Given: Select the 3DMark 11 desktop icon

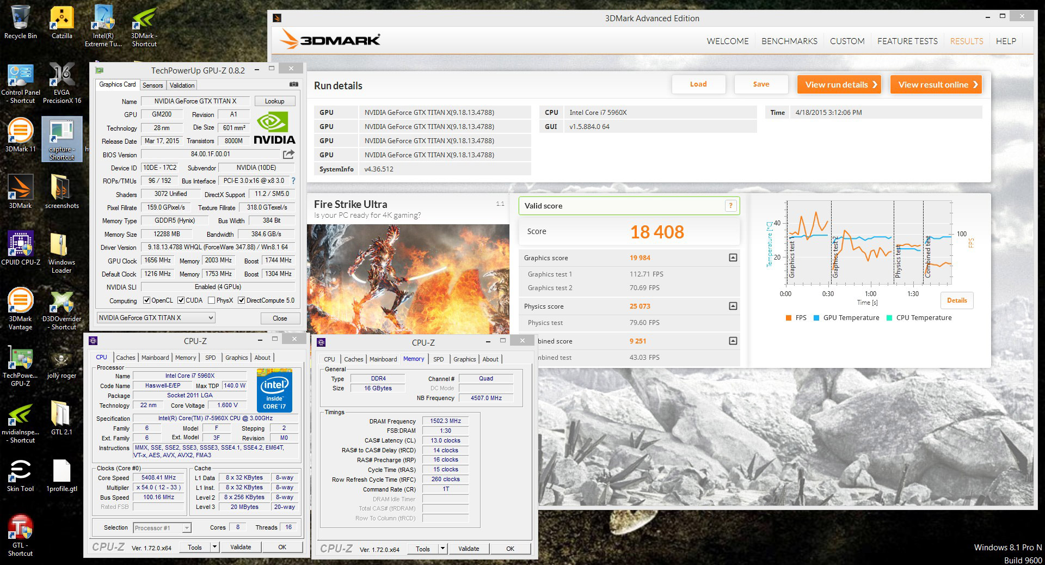Looking at the screenshot, I should (21, 135).
